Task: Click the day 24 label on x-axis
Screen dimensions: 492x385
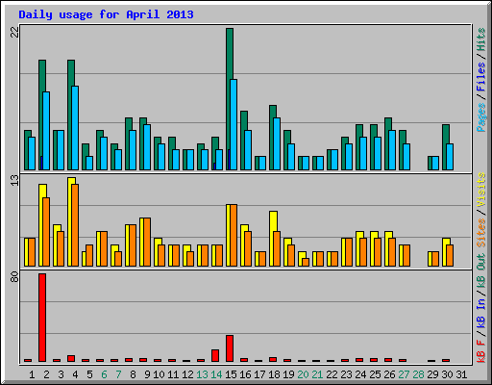Action: coord(360,374)
